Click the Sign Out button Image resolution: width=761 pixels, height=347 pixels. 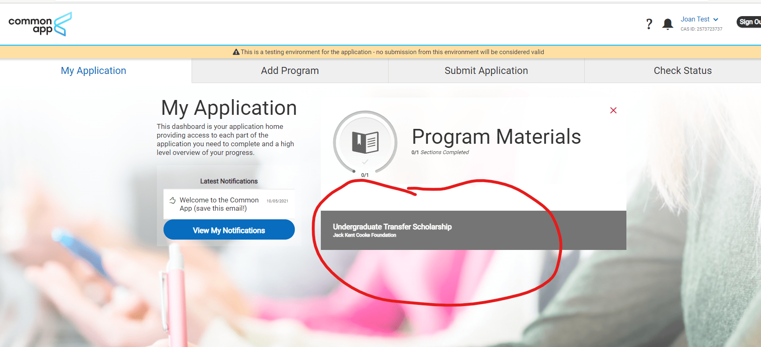(x=749, y=22)
